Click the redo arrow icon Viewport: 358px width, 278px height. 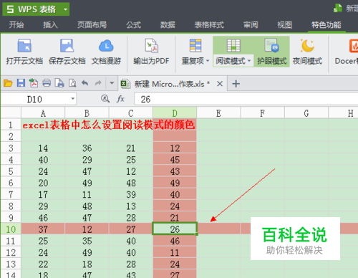98,83
